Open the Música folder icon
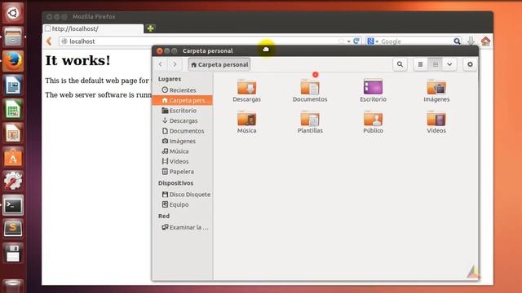The image size is (522, 293). pyautogui.click(x=246, y=118)
